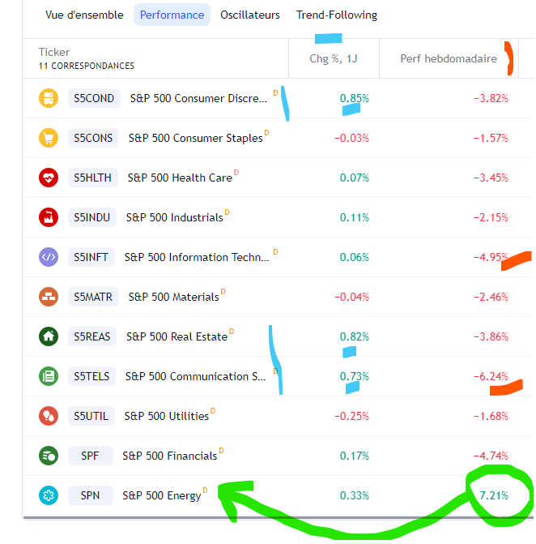The image size is (536, 544).
Task: Select S&P 500 Energy name
Action: [x=162, y=496]
